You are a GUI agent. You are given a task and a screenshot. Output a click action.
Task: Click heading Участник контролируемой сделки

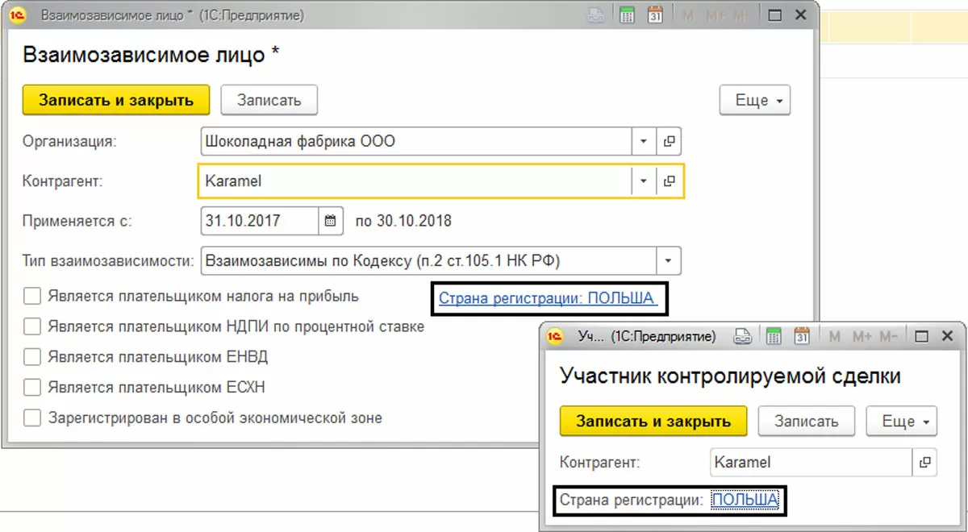(730, 376)
